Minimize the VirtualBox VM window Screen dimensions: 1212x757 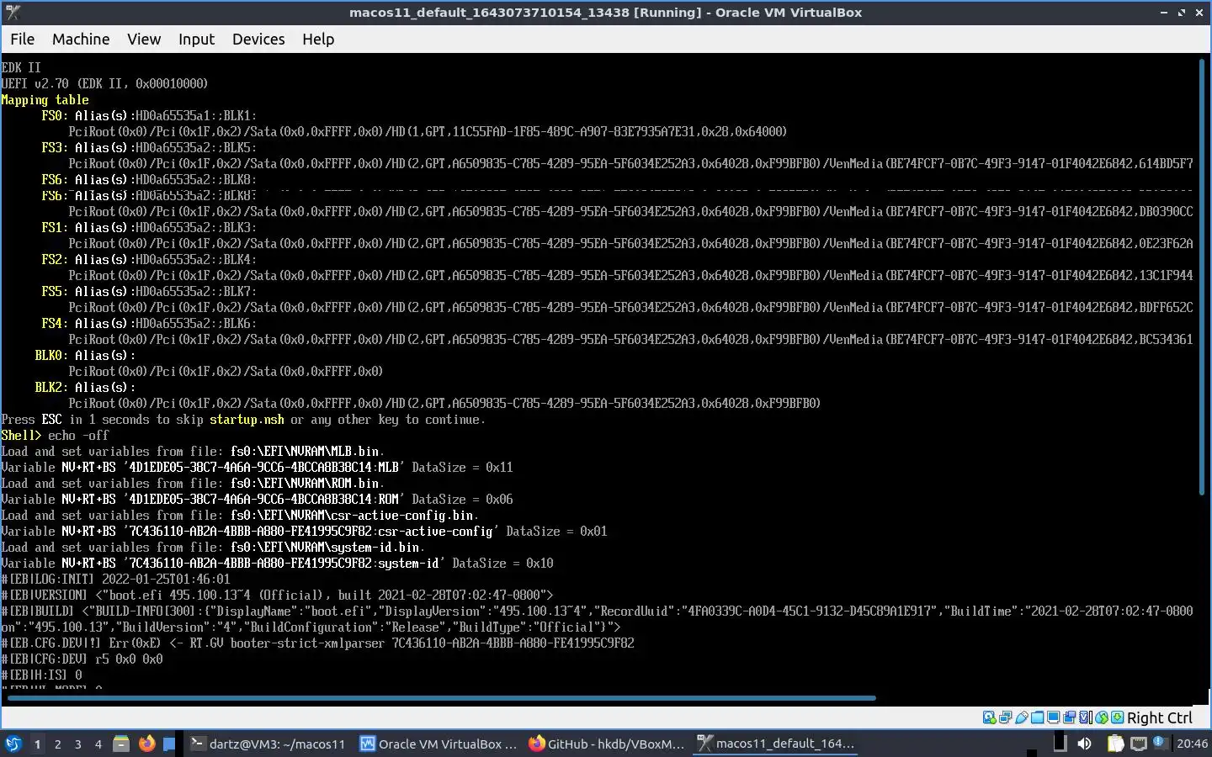pos(1164,13)
